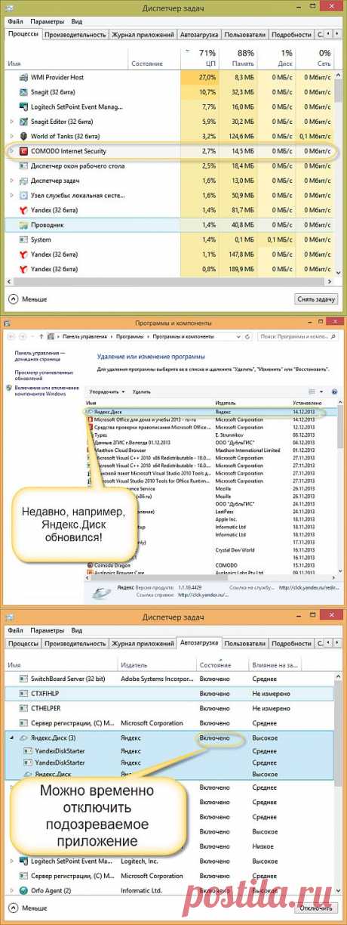Open Включение или отключение компонентов Windows
347x925 pixels.
(46, 390)
